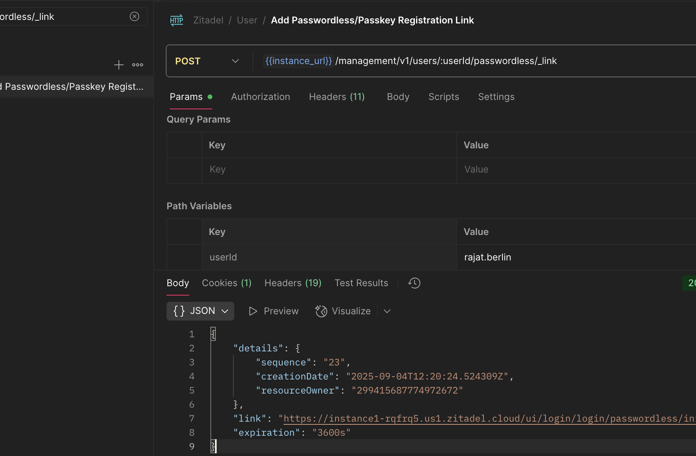
Task: Open the JSON format dropdown
Action: click(200, 311)
